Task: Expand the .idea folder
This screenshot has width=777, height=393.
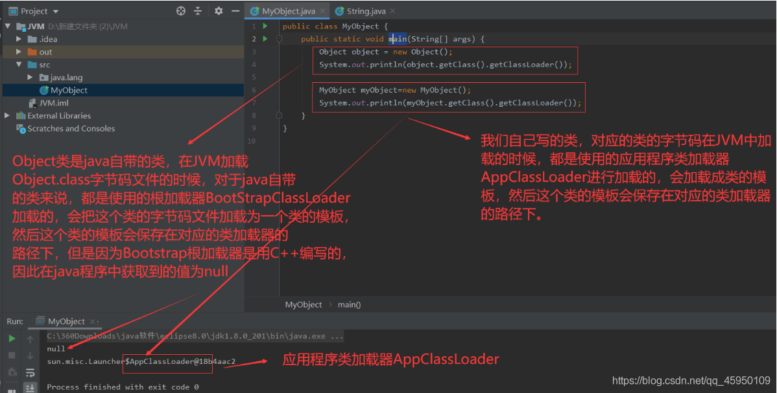Action: (x=19, y=39)
